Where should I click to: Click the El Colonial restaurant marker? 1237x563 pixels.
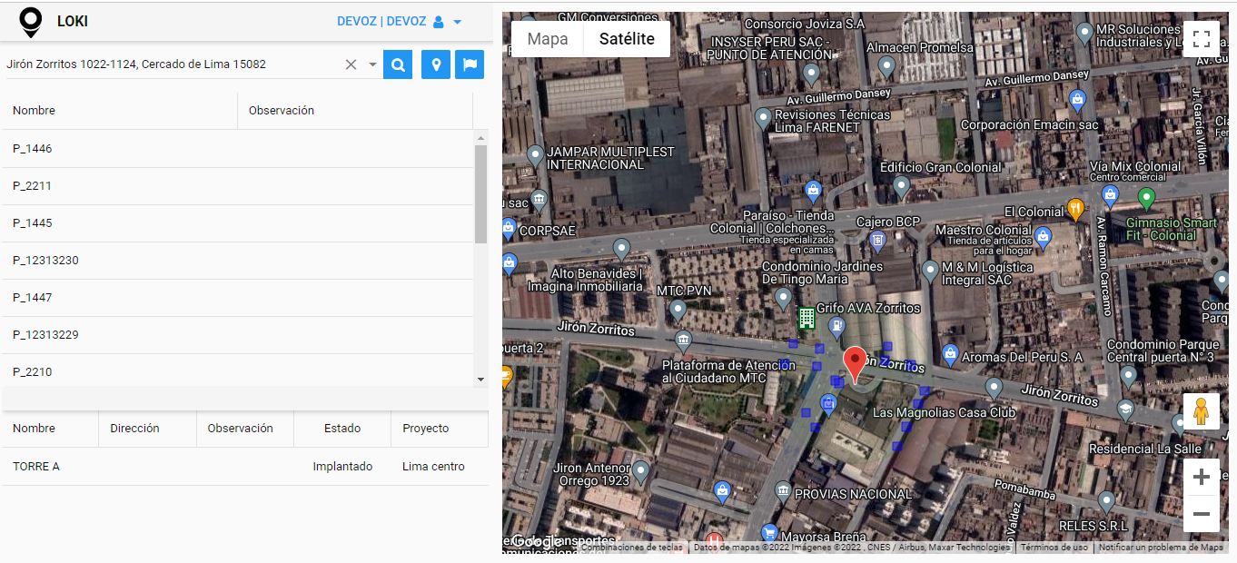tap(1075, 209)
